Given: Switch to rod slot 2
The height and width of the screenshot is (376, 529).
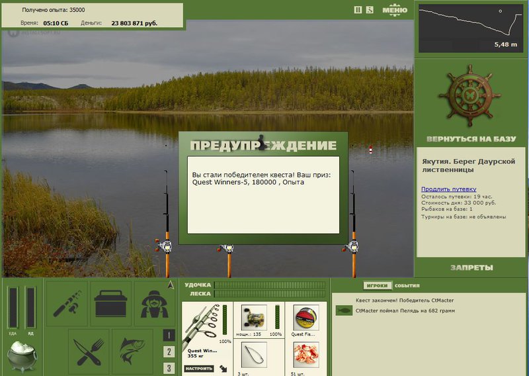Looking at the screenshot, I should [x=169, y=352].
